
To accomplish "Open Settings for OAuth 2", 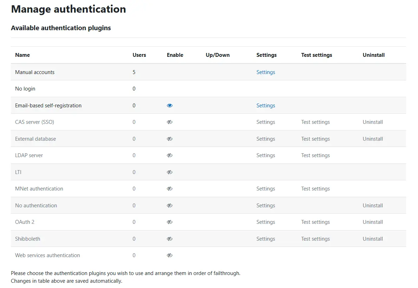I will coord(266,222).
